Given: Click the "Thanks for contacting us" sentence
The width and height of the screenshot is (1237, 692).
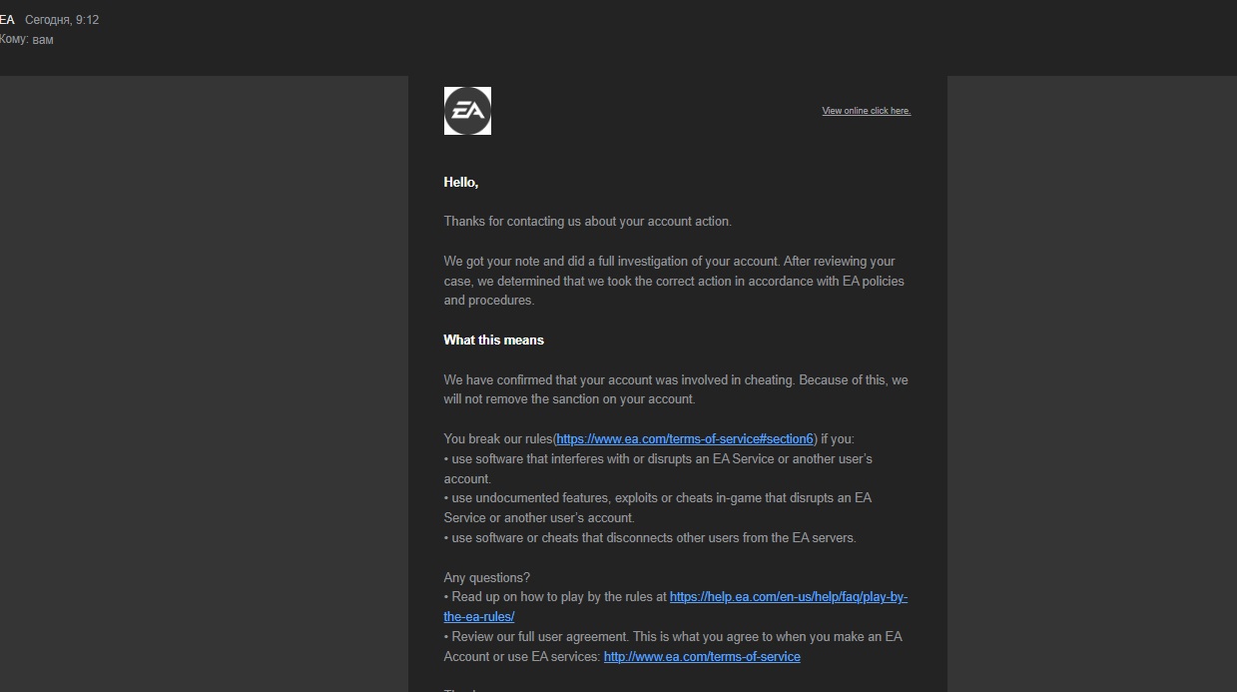Looking at the screenshot, I should [x=587, y=221].
